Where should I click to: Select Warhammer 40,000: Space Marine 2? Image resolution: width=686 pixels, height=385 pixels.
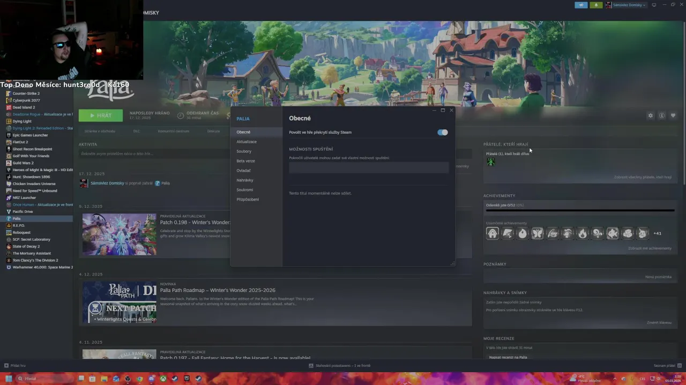pos(36,267)
